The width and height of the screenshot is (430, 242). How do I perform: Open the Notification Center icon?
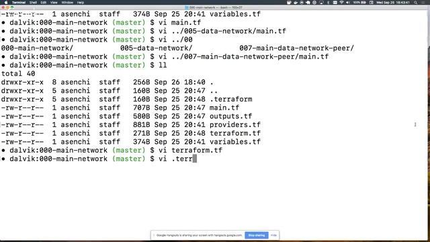pos(423,3)
